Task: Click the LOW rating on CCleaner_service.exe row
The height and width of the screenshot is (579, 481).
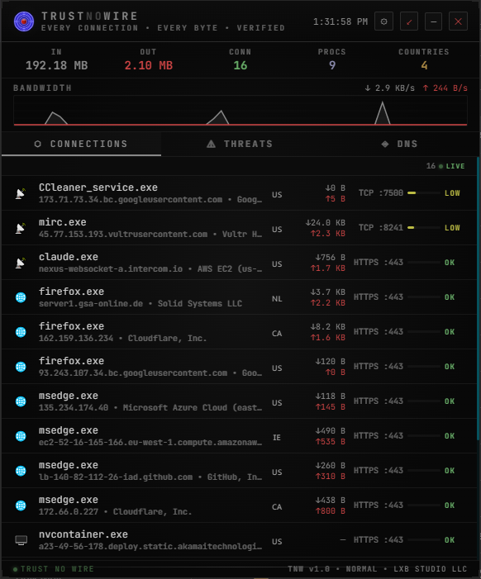Action: pos(452,193)
